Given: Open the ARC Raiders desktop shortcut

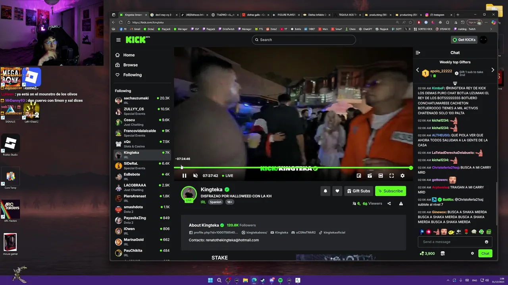Looking at the screenshot, I should coord(10,211).
